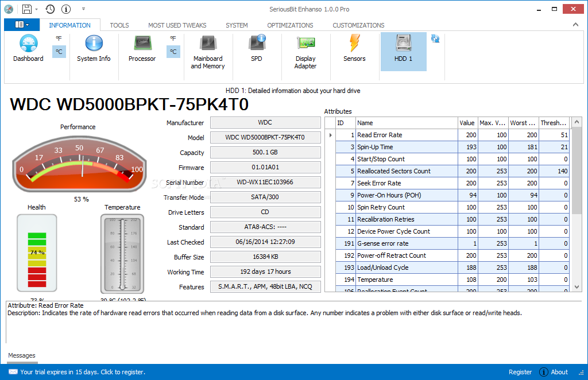Click the row indicator arrow for Read Error Rate
The width and height of the screenshot is (588, 380).
coord(330,135)
